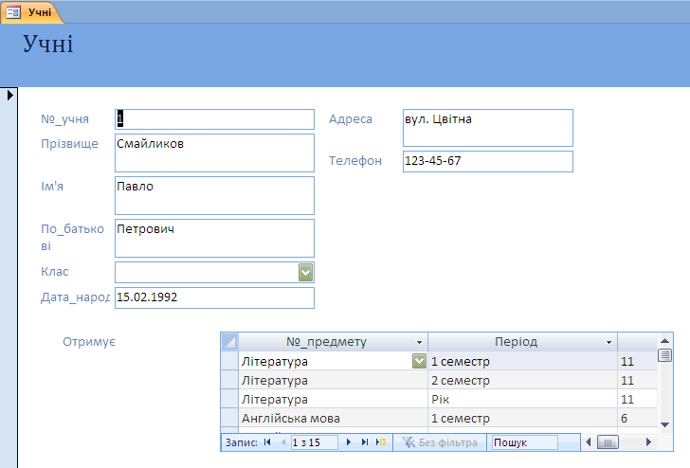Click the Учні form tab icon
This screenshot has width=690, height=468.
[13, 12]
